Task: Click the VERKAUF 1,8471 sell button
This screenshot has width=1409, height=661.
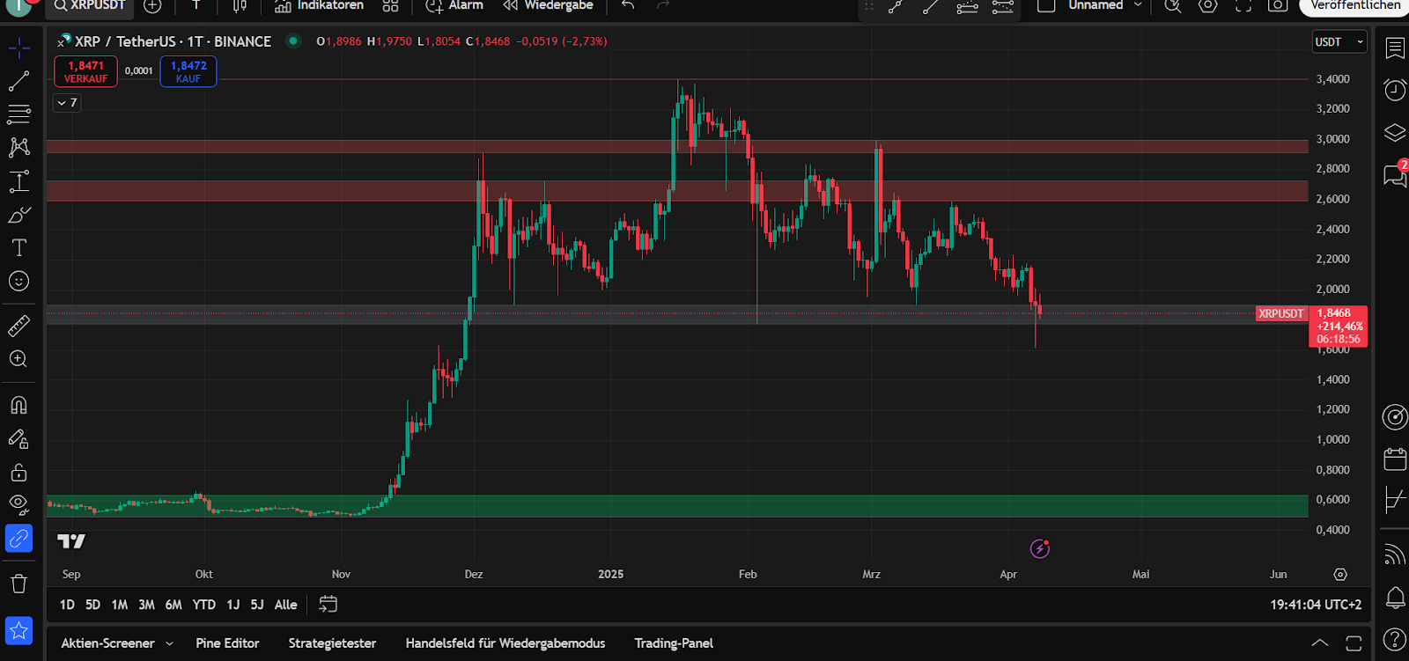Action: pos(85,71)
